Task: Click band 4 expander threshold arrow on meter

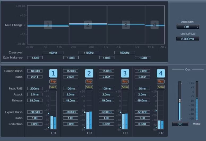Action: (156, 127)
